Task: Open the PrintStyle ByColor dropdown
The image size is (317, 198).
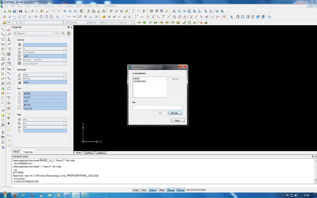Action: [x=65, y=79]
